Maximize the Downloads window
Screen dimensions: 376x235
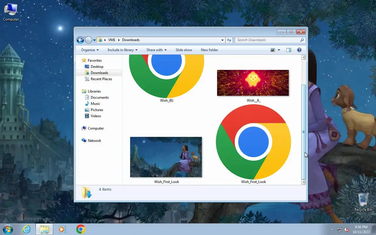(291, 32)
